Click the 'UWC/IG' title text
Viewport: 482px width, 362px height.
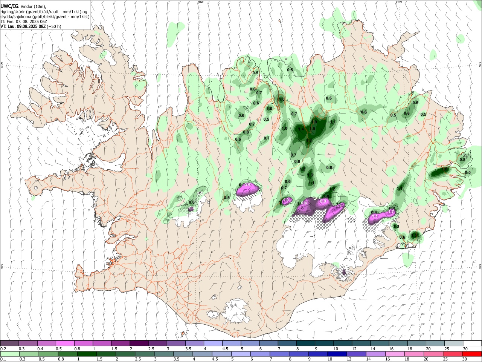pos(9,6)
